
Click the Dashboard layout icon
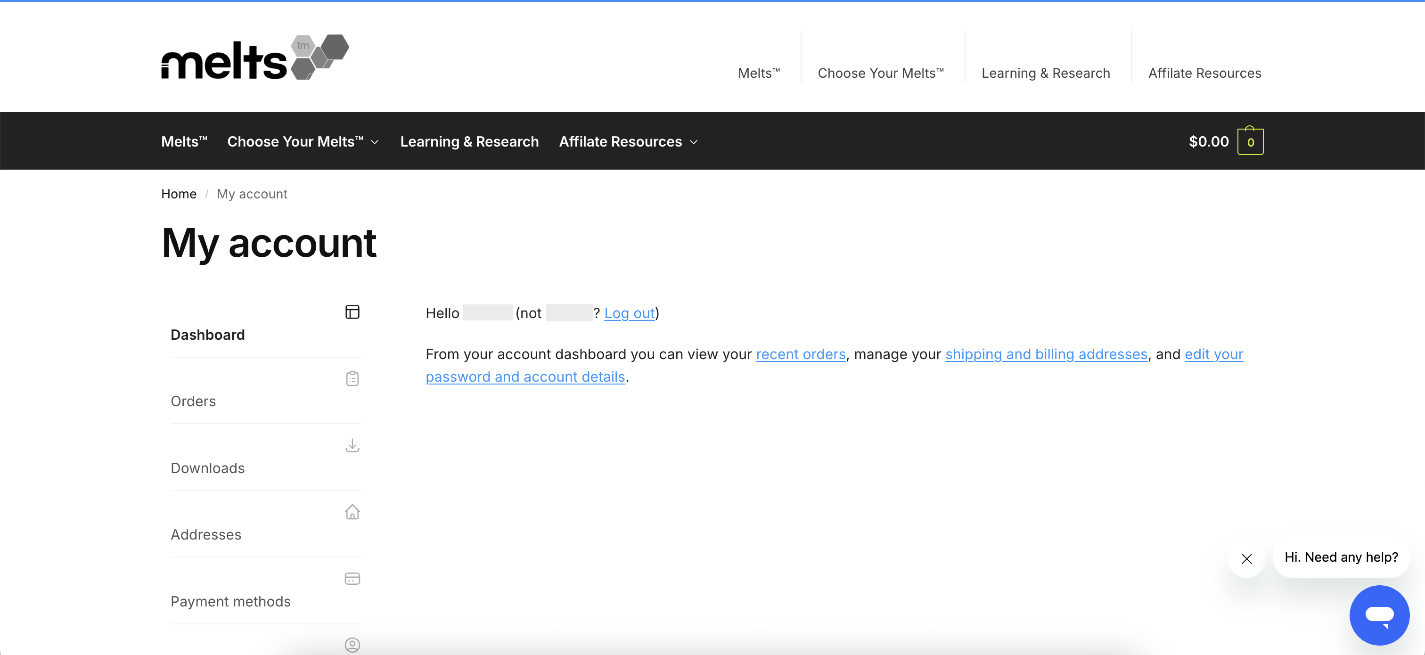[352, 312]
